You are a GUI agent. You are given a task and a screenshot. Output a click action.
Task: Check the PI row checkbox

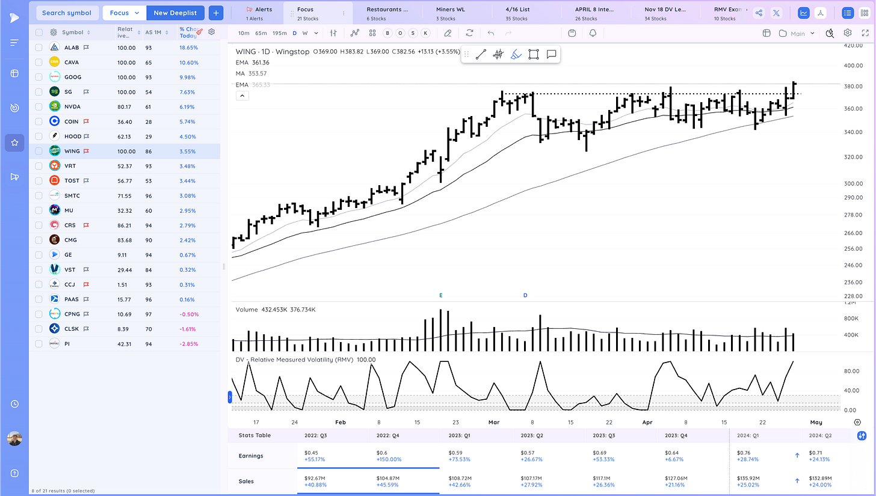click(39, 343)
